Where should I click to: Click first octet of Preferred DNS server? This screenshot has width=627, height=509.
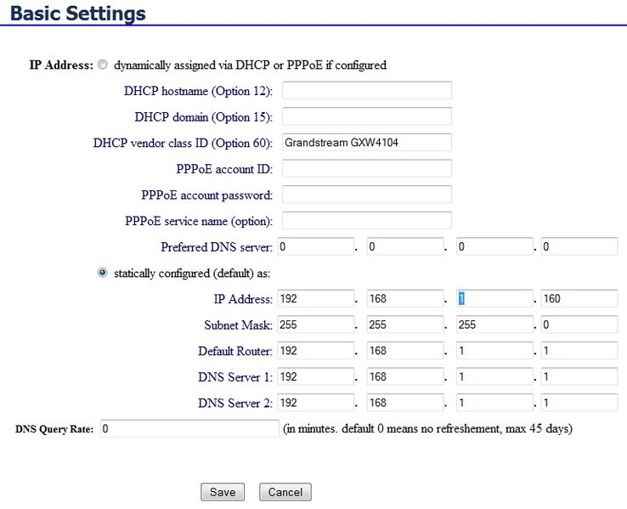314,247
